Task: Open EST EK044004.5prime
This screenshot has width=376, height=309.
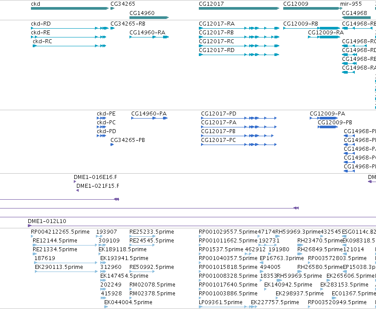Action: pyautogui.click(x=128, y=302)
